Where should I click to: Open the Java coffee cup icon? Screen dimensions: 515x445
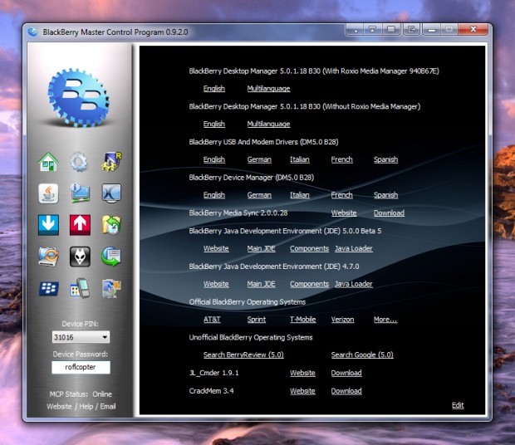coord(48,193)
